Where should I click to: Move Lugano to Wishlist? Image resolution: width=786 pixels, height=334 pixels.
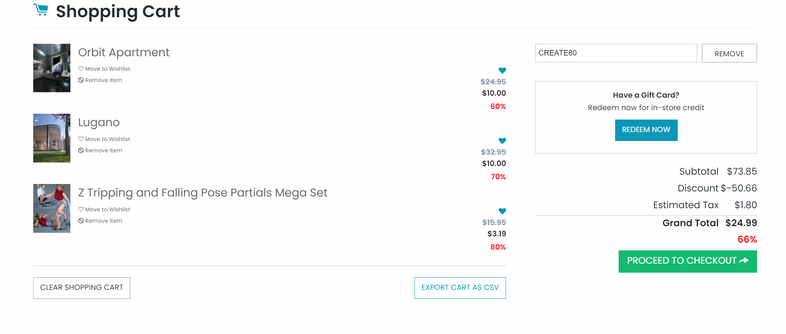coord(104,139)
